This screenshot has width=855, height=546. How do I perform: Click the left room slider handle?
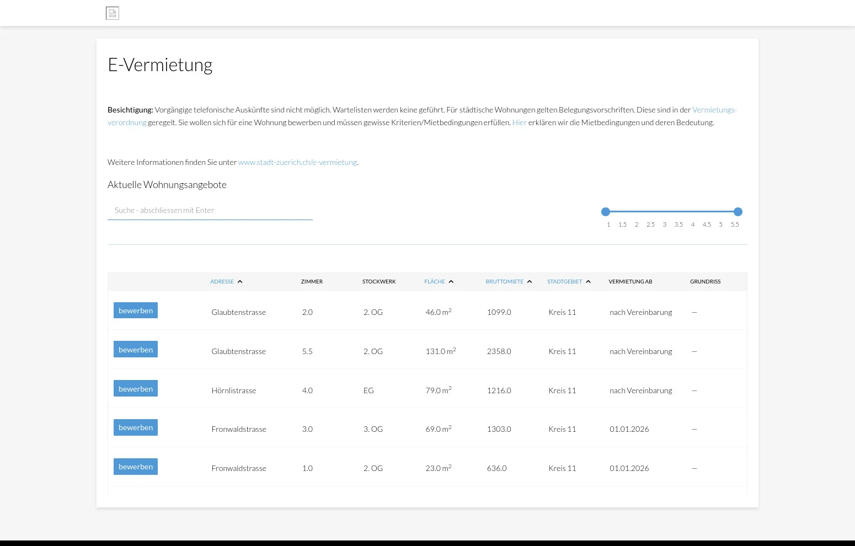(x=606, y=212)
